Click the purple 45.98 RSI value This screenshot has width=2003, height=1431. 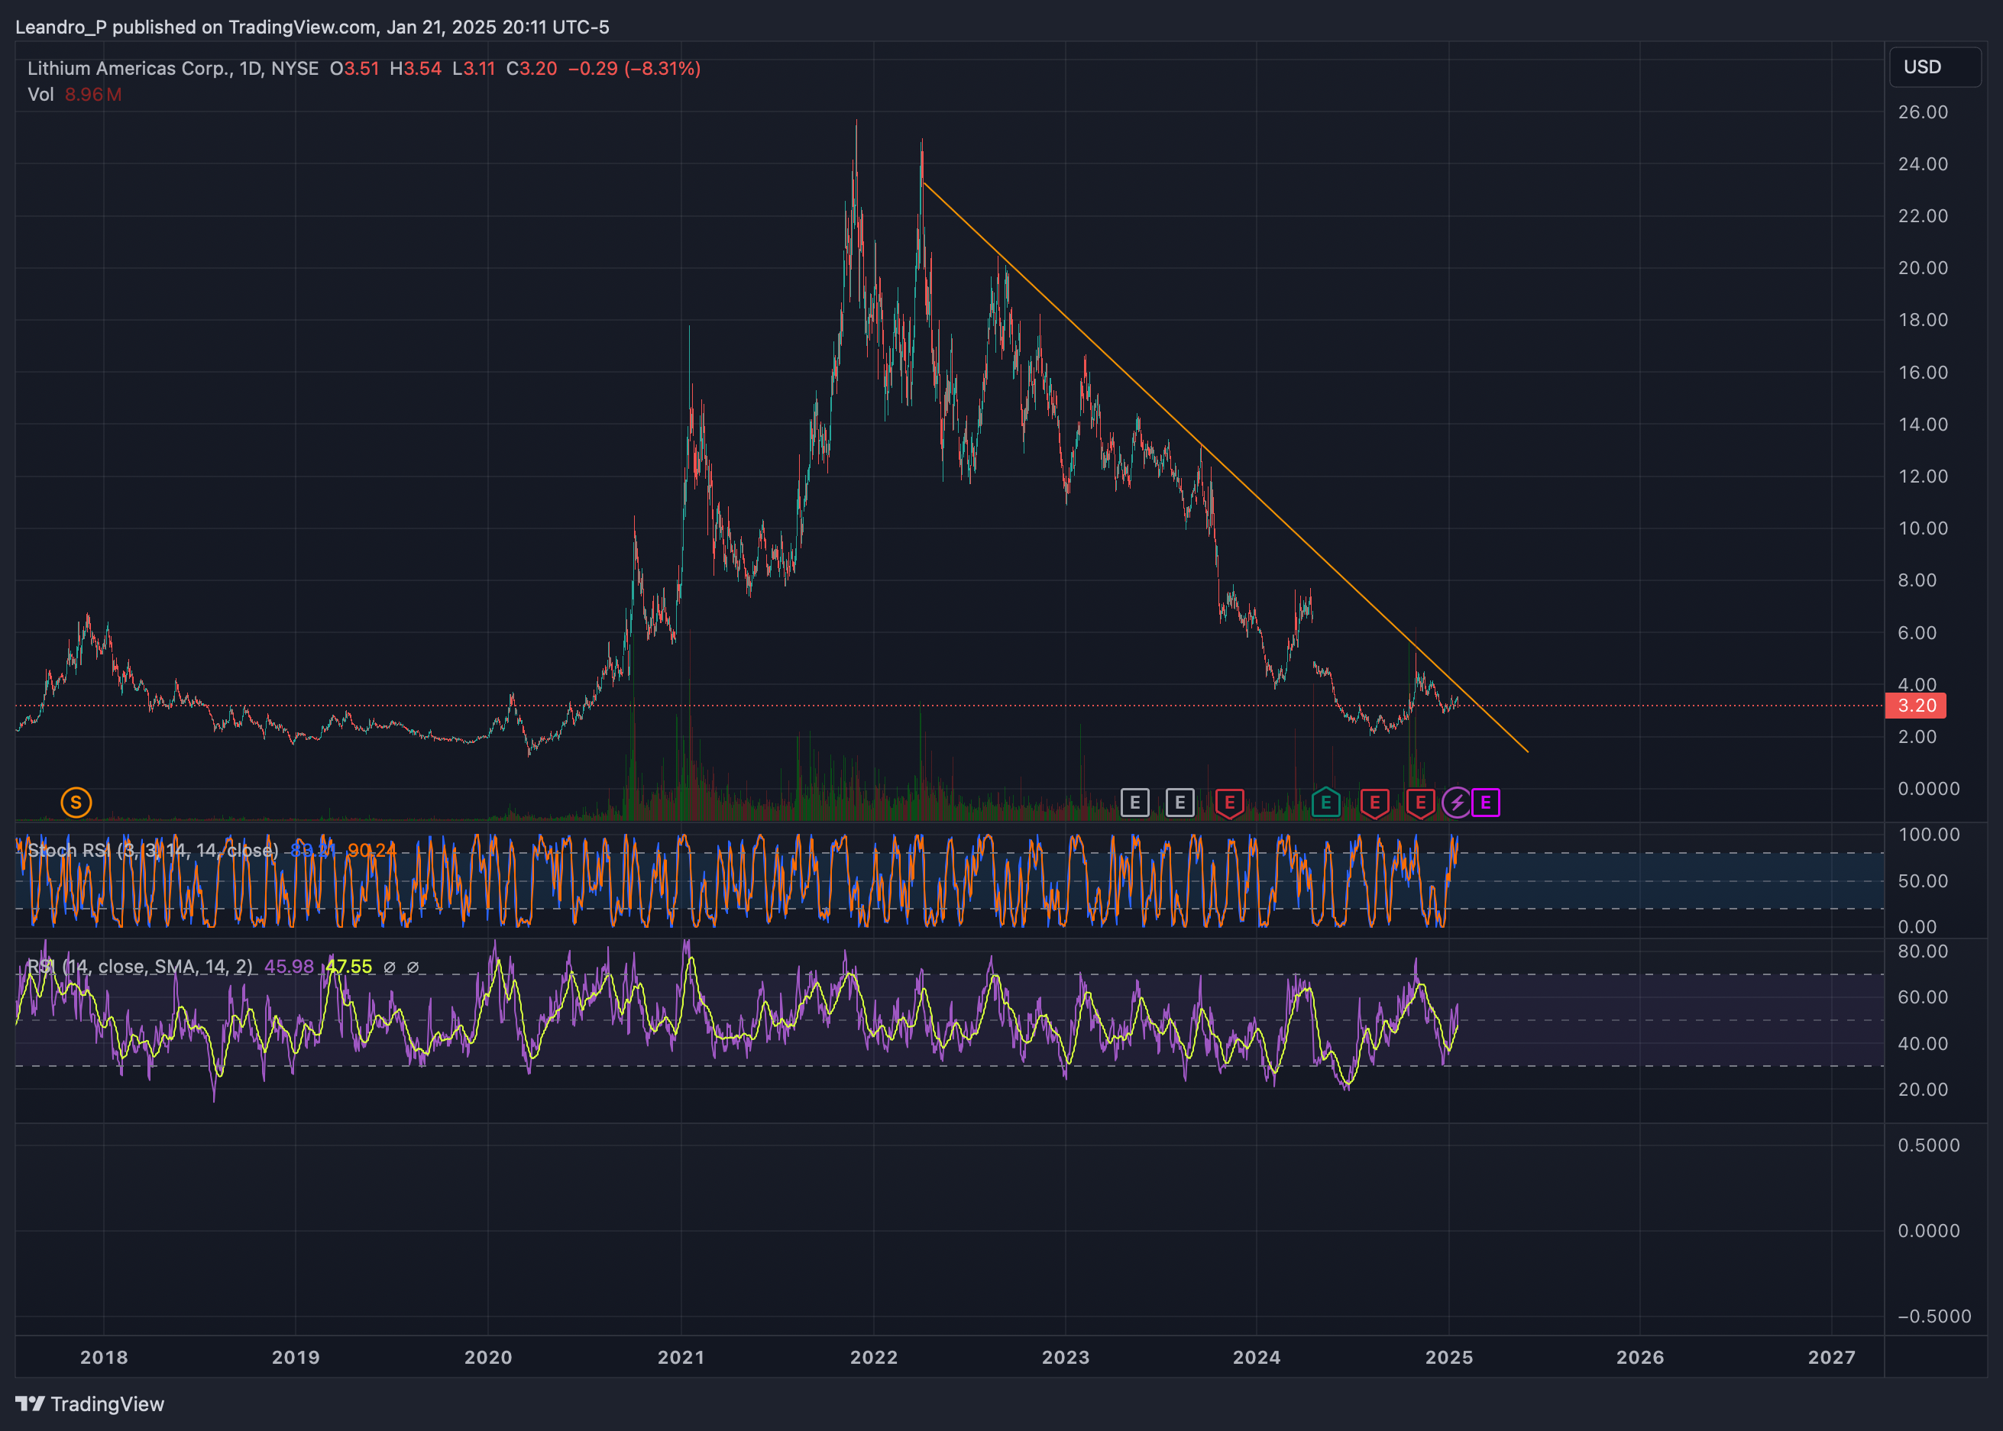click(290, 967)
